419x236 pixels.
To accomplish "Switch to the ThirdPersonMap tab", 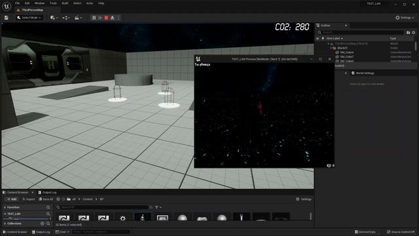I will point(32,10).
